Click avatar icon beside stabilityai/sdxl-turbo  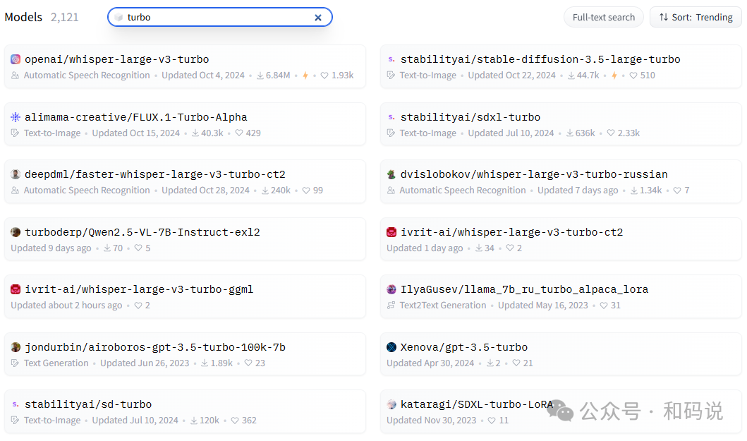391,117
